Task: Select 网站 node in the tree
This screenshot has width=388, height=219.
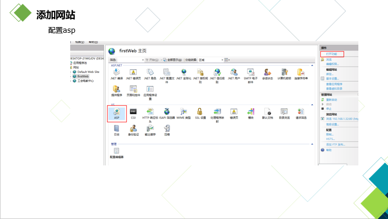Action: (x=76, y=67)
